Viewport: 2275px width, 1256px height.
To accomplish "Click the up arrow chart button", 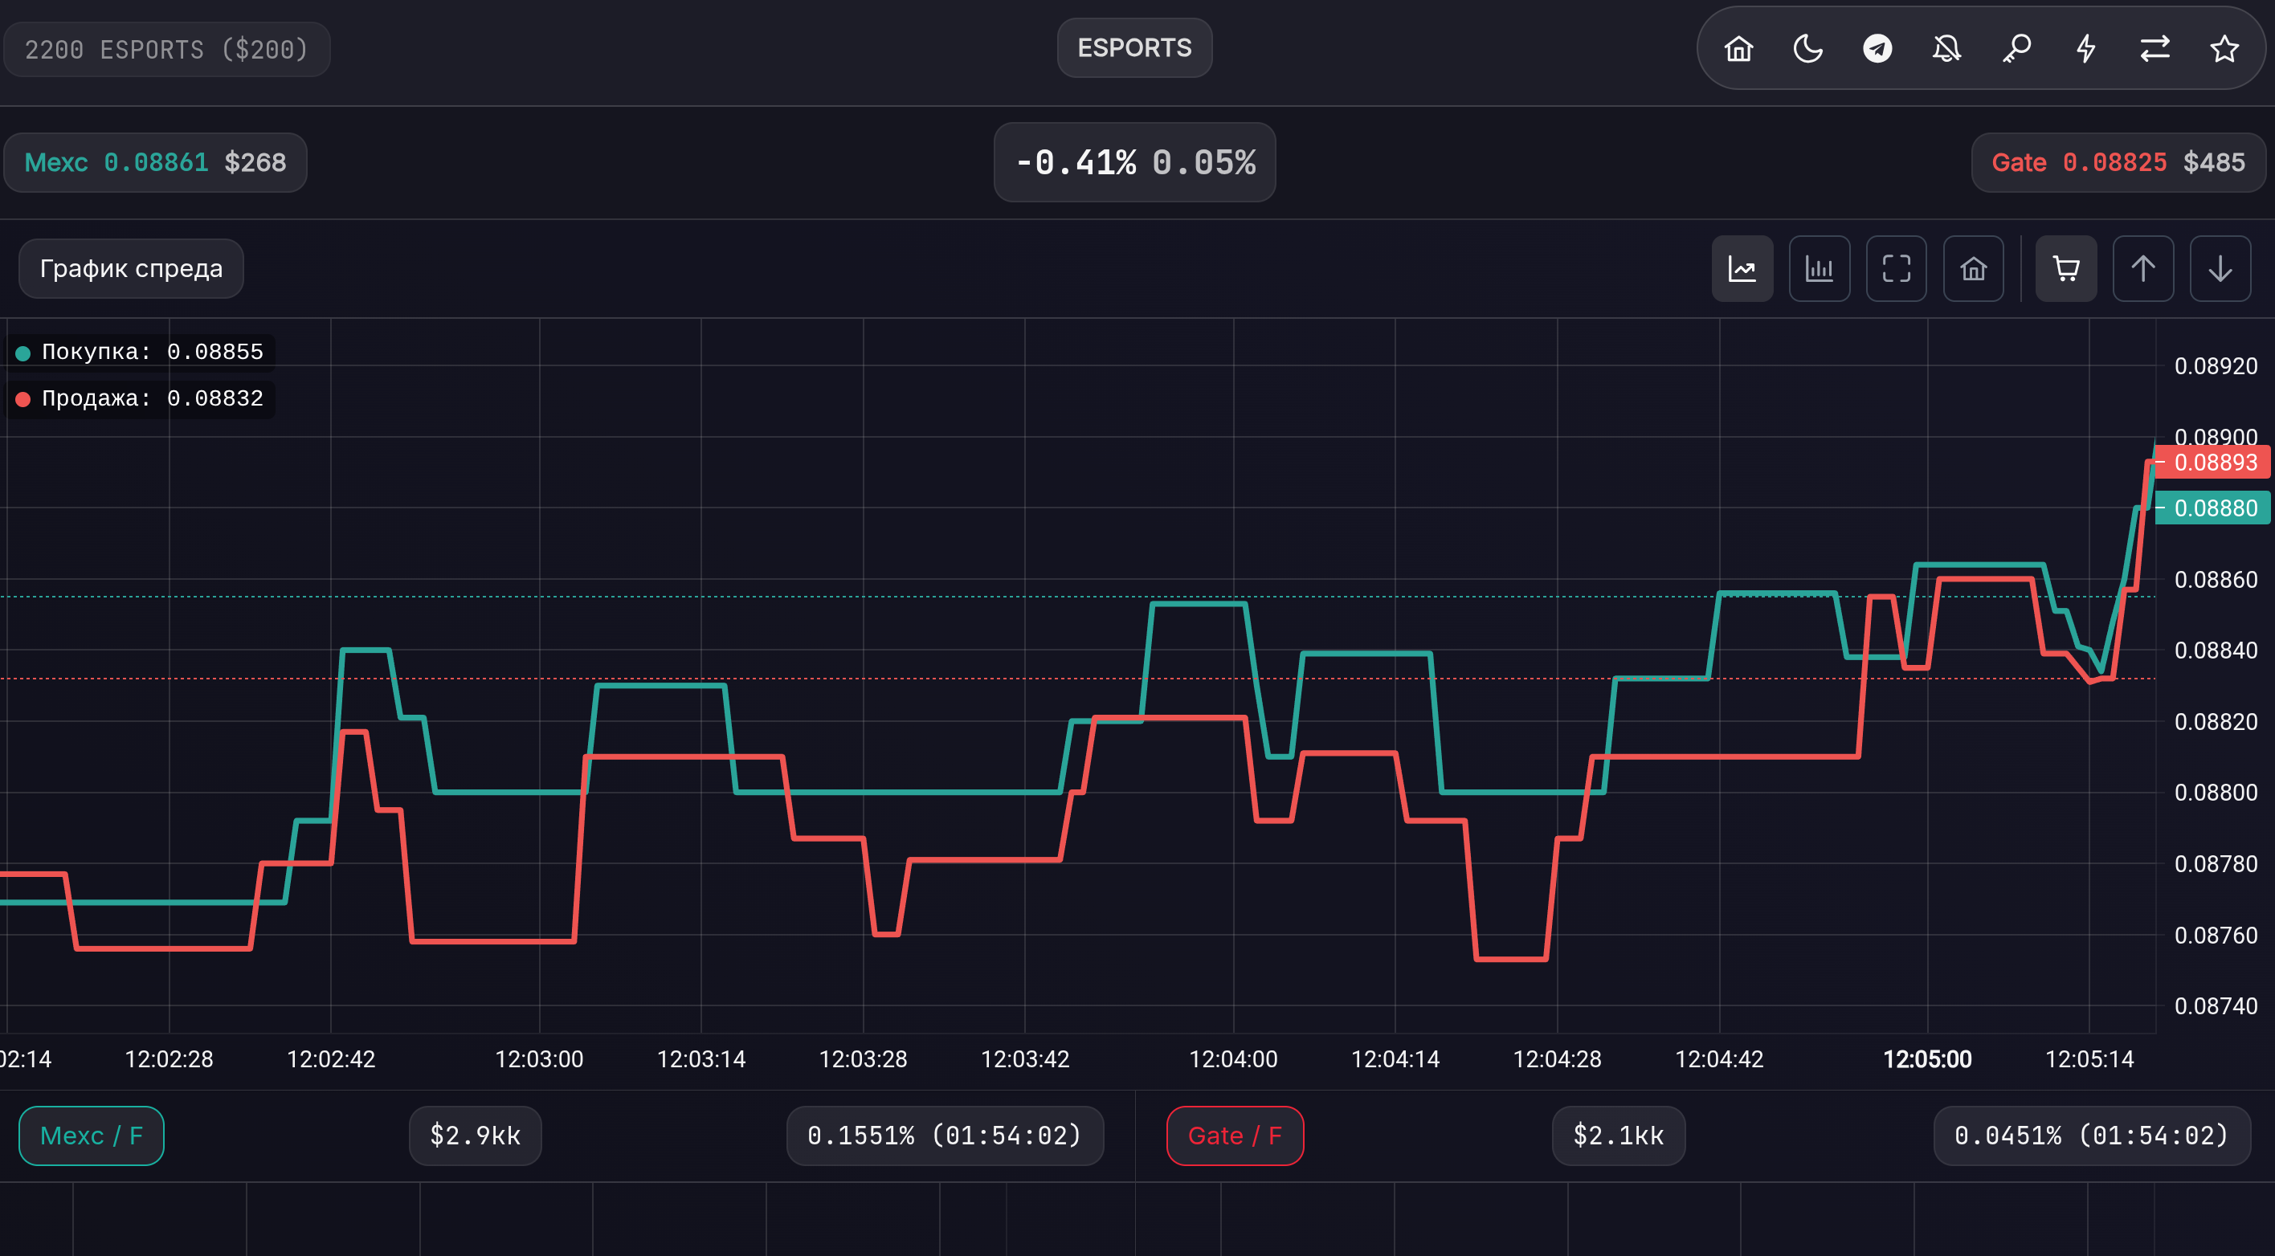I will [x=2142, y=268].
